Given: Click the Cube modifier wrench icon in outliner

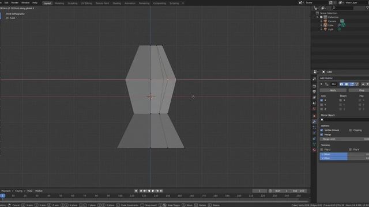Looking at the screenshot, I should pyautogui.click(x=339, y=25).
